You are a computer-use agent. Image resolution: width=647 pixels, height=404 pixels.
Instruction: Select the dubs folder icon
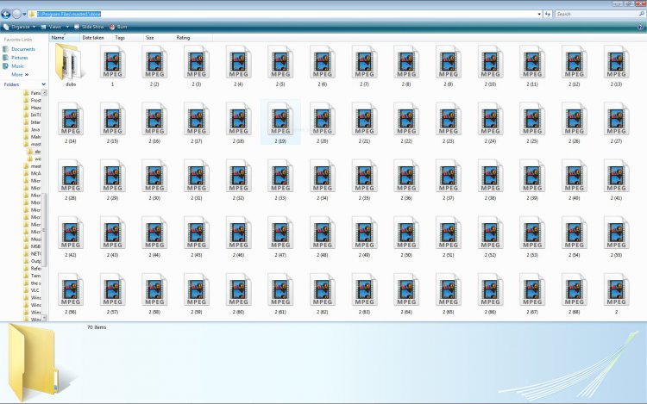tap(71, 62)
